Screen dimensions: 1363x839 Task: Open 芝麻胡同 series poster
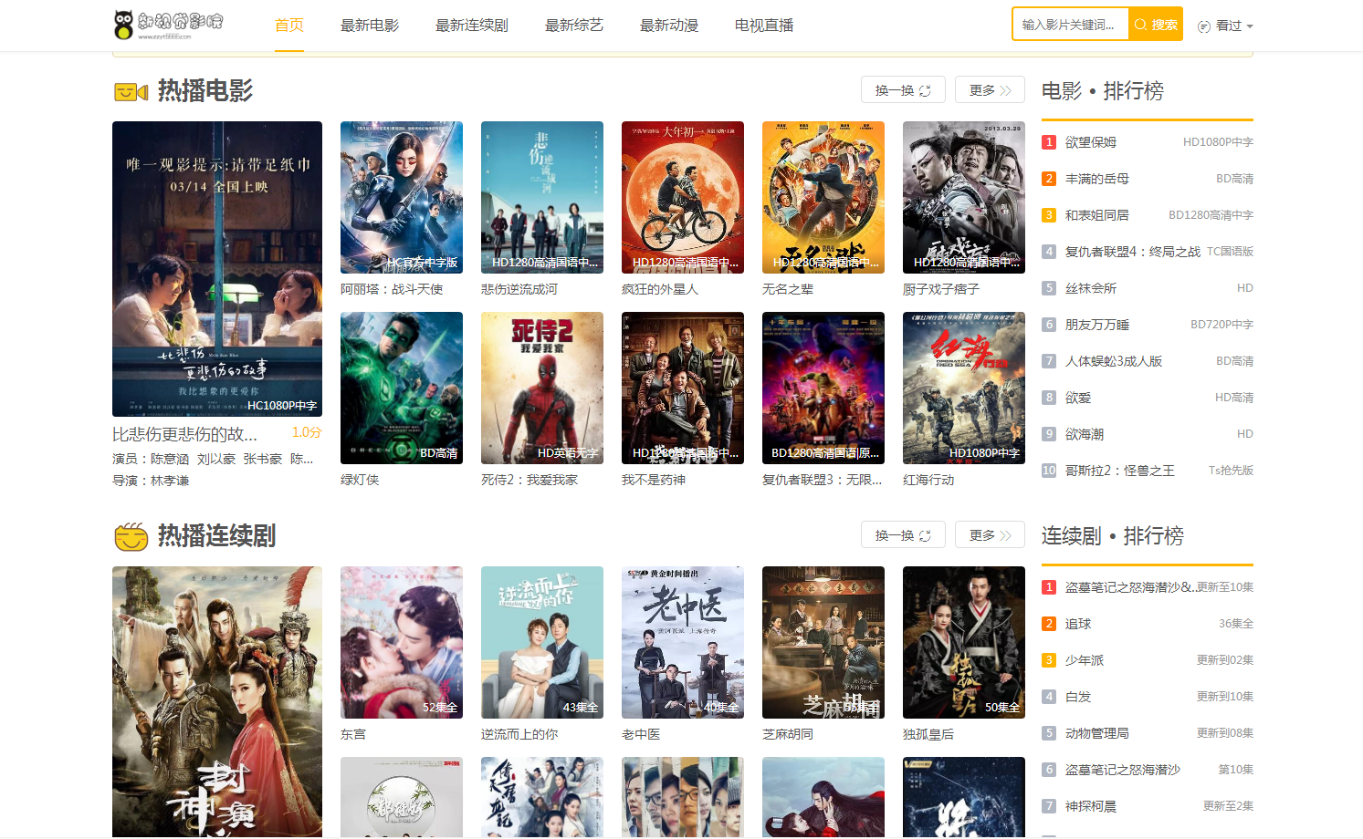coord(823,642)
